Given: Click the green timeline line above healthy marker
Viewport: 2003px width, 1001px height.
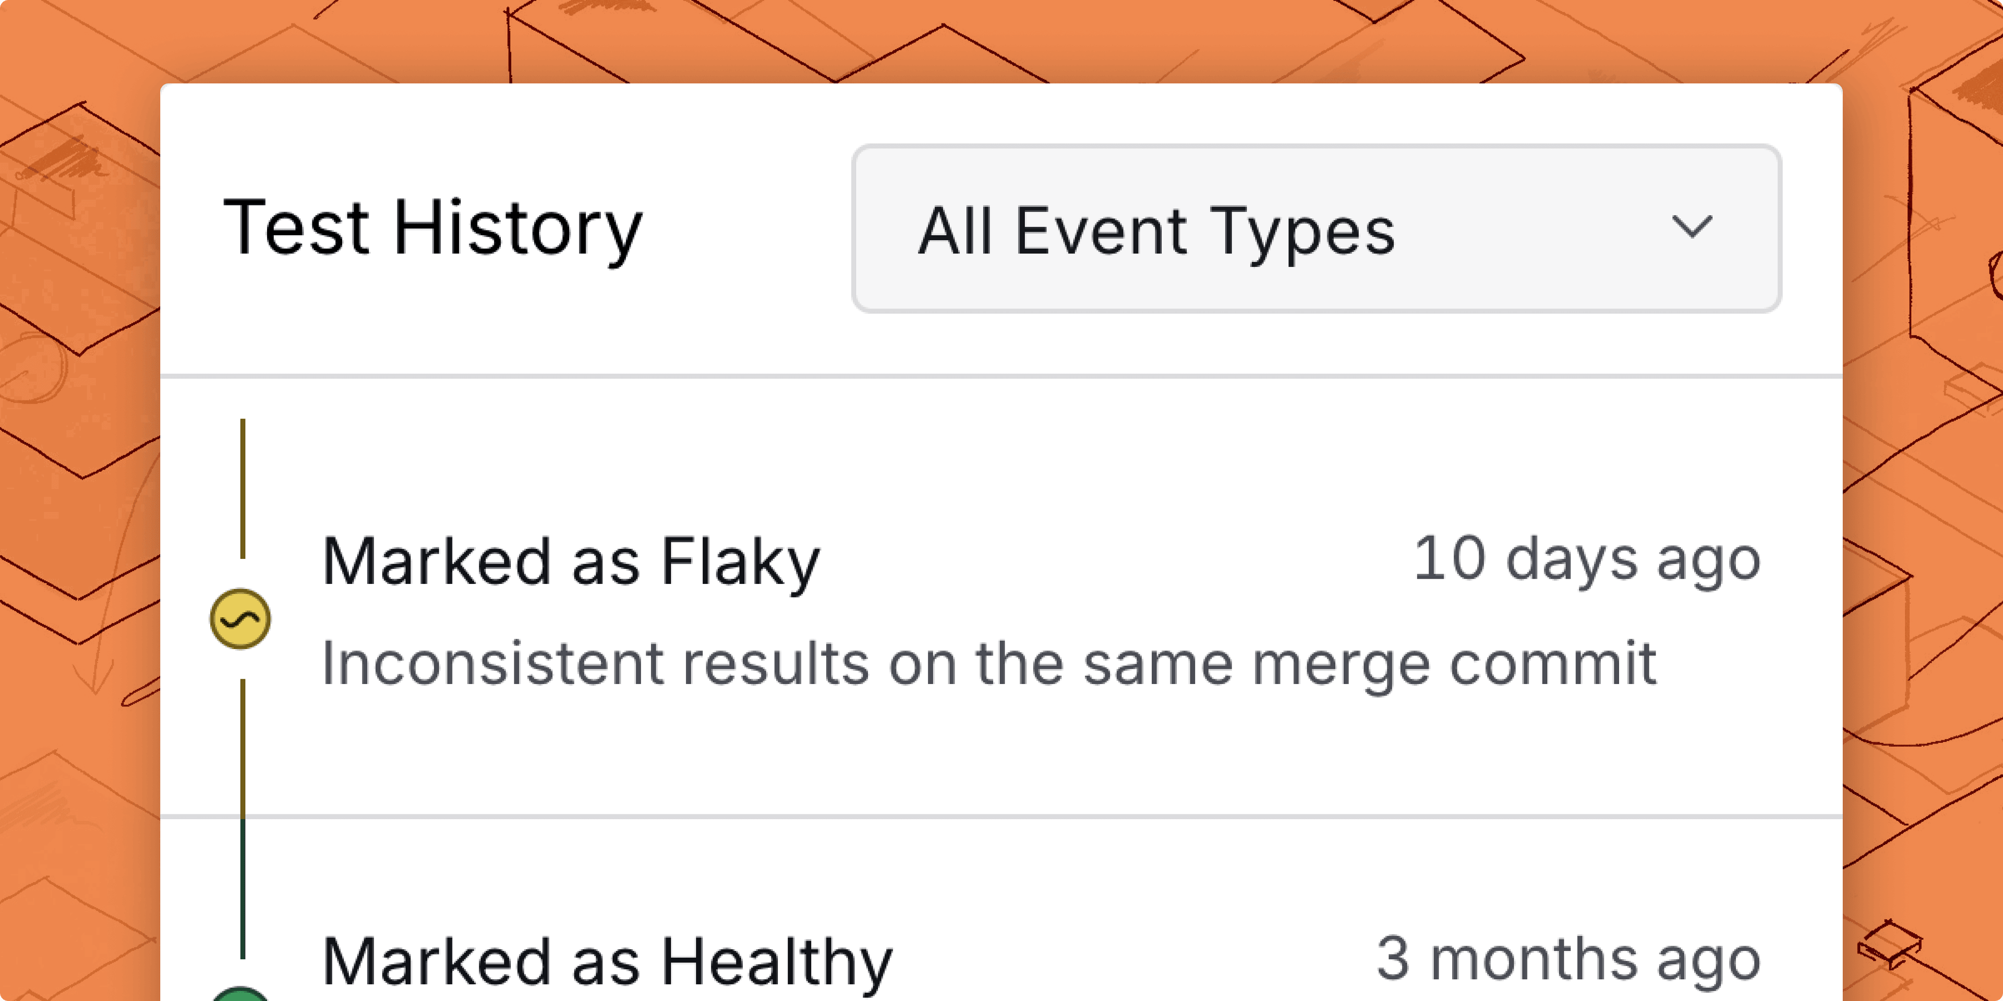Looking at the screenshot, I should click(x=243, y=888).
